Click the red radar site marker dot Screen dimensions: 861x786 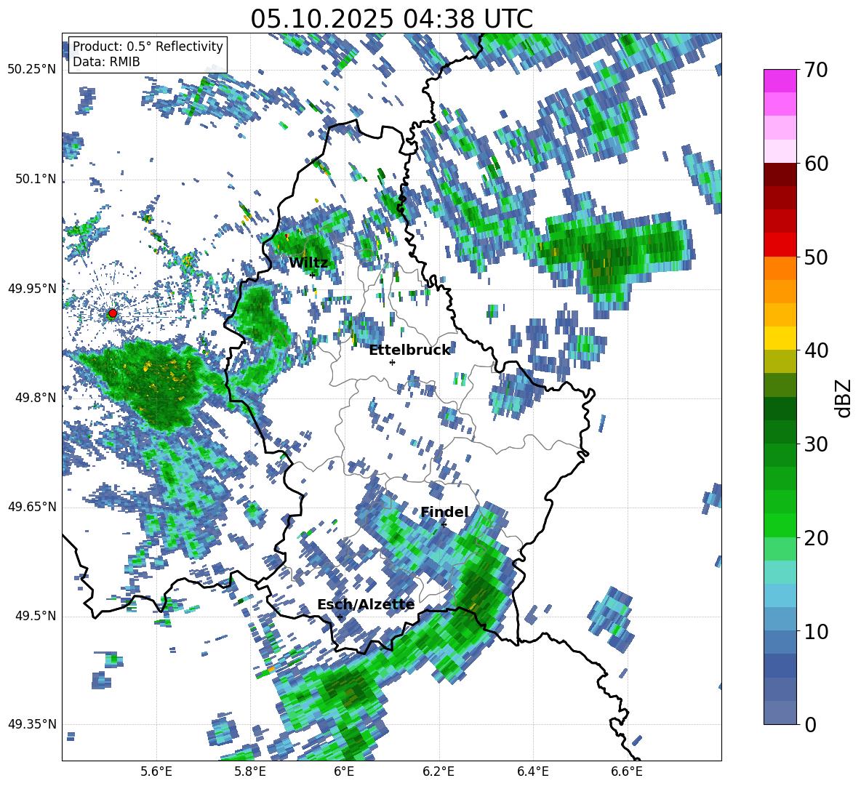click(113, 313)
